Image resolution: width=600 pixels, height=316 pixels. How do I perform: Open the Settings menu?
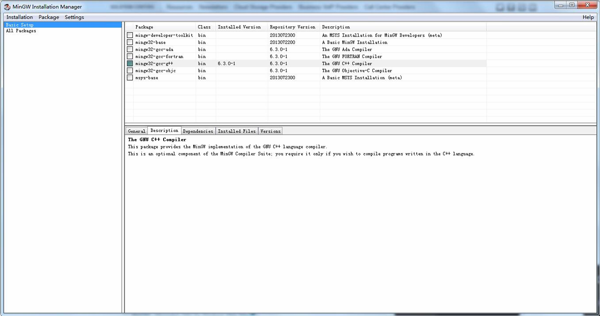click(x=74, y=17)
